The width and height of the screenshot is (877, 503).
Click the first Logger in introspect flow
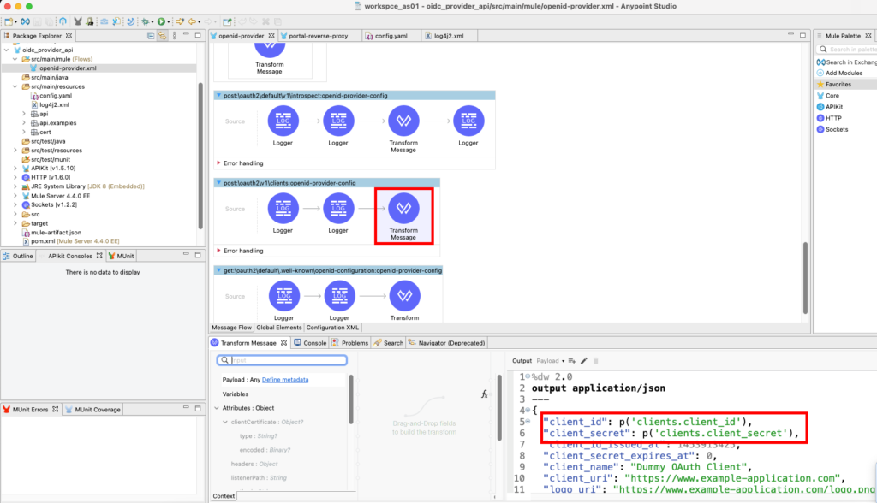[282, 121]
